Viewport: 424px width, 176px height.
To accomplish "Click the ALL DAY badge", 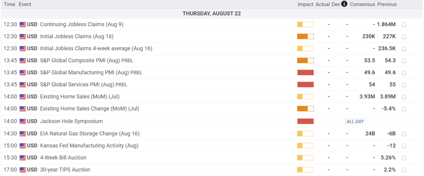I will [x=355, y=121].
